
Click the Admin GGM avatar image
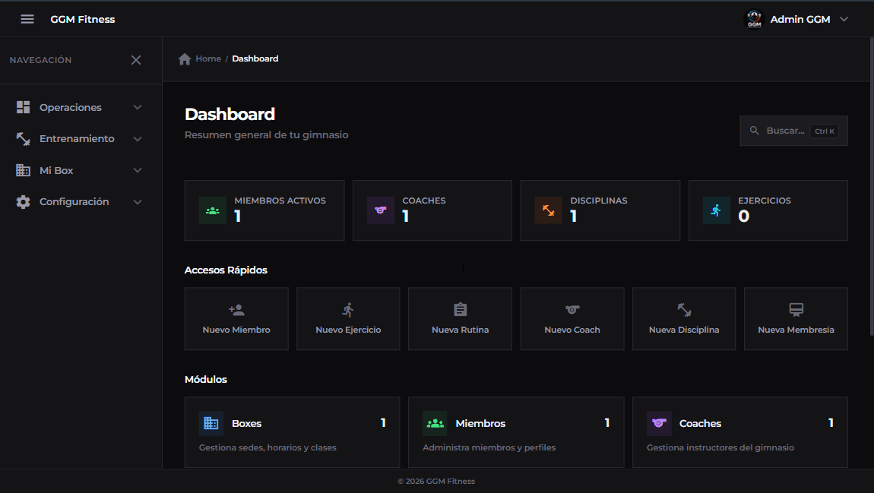[754, 19]
